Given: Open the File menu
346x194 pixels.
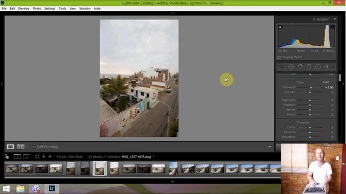Looking at the screenshot, I should point(4,9).
